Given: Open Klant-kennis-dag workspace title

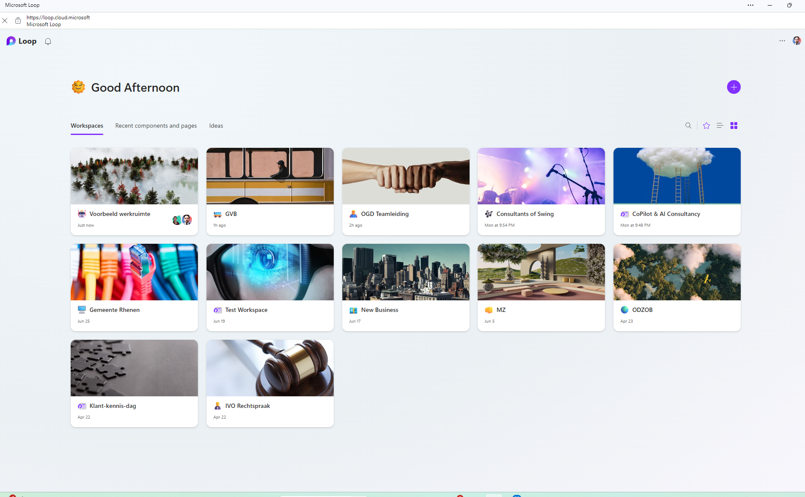Looking at the screenshot, I should point(113,406).
